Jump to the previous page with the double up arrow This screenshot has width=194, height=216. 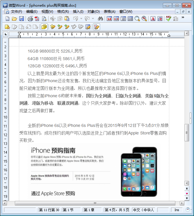coord(187,188)
